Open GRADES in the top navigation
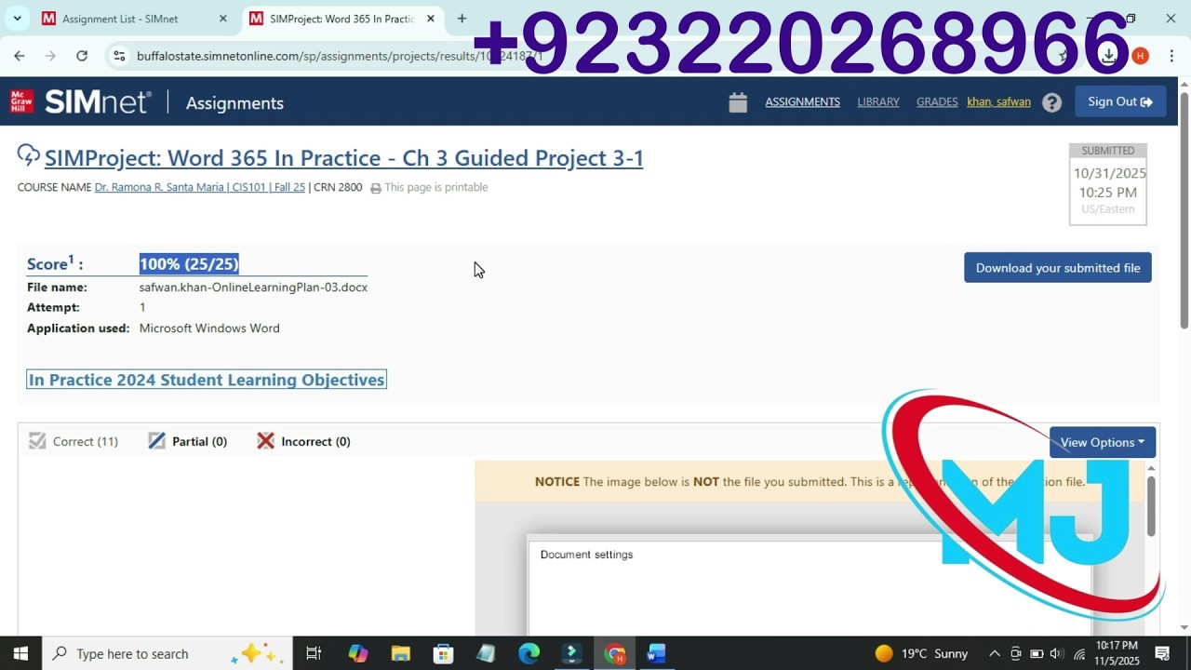The width and height of the screenshot is (1191, 670). point(937,102)
